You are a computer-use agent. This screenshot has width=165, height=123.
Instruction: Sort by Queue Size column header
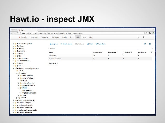[x=97, y=52]
